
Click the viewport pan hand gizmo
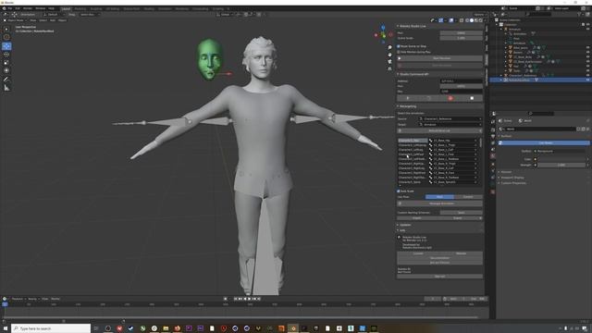389,55
